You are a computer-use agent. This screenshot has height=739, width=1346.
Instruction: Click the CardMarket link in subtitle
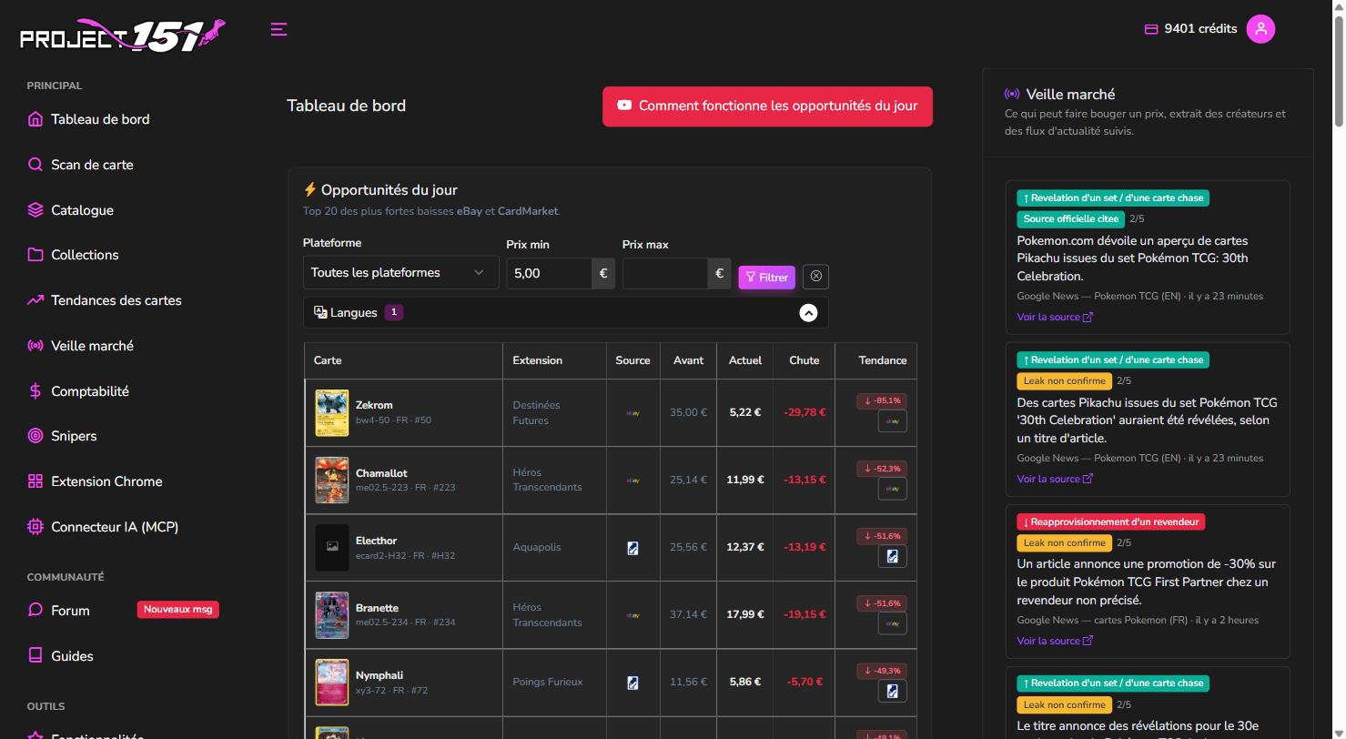pyautogui.click(x=528, y=211)
